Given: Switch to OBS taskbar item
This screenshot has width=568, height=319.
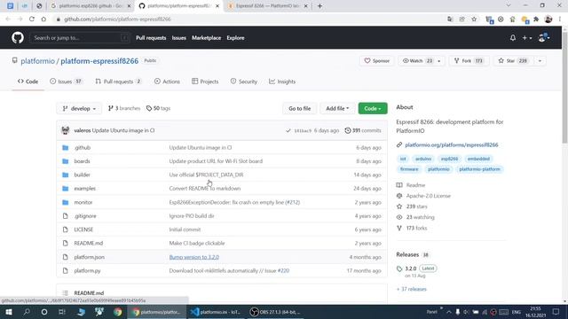Looking at the screenshot, I should pos(276,312).
